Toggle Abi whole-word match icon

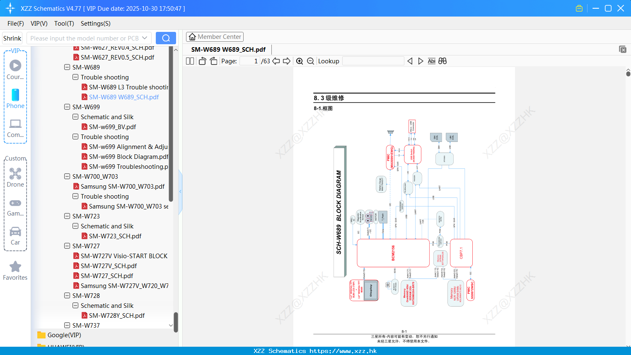pyautogui.click(x=431, y=61)
